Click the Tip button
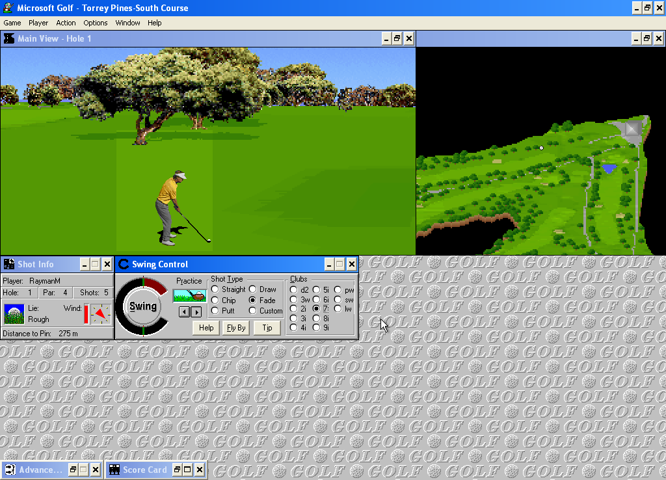666x480 pixels. tap(267, 328)
